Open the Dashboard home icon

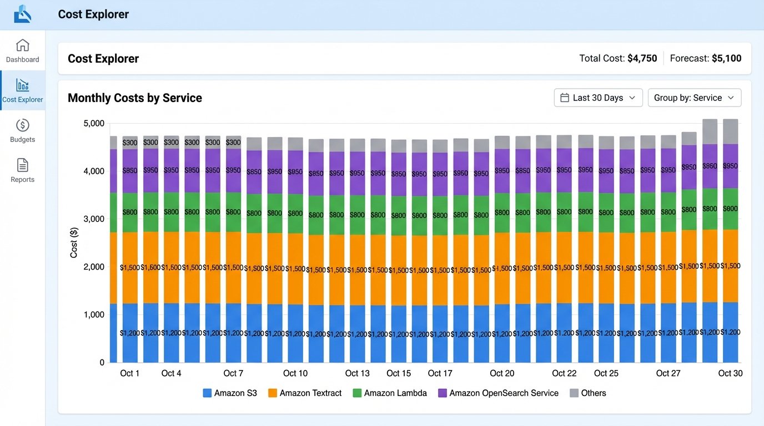click(x=23, y=45)
